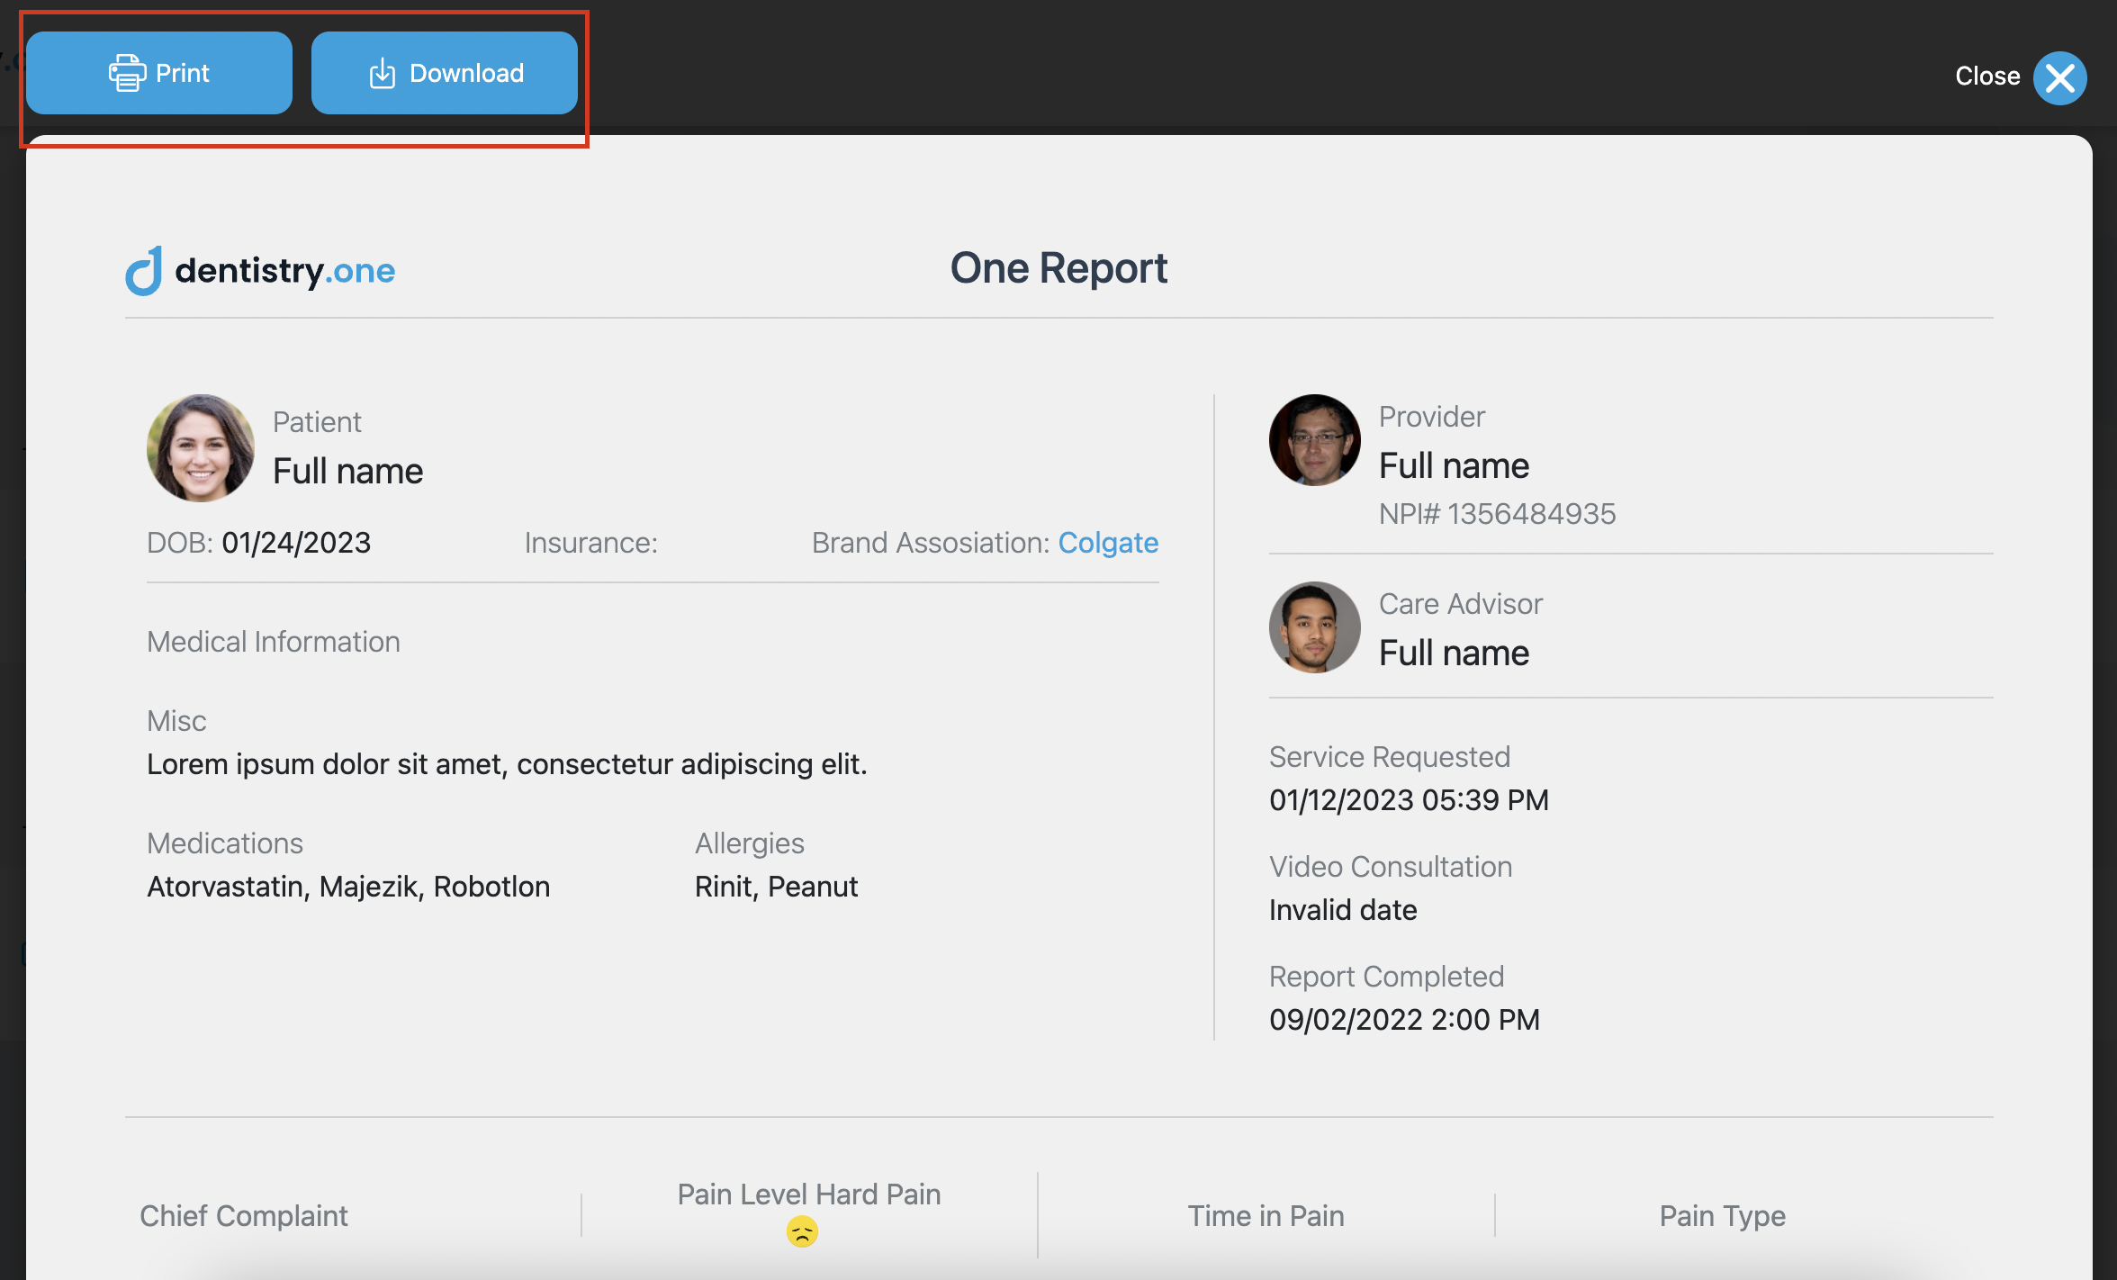The width and height of the screenshot is (2117, 1280).
Task: Select the One Report title
Action: pyautogui.click(x=1058, y=267)
